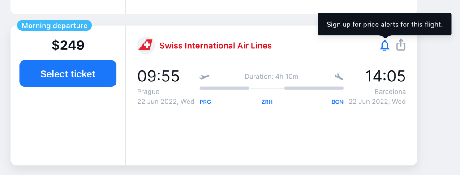Open Swiss International Air Lines link
Screen dimensions: 460x175
coord(215,46)
